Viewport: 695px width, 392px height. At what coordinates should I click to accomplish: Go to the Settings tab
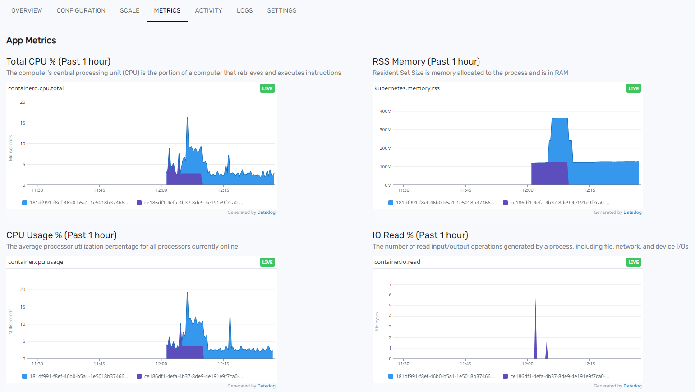[x=281, y=10]
